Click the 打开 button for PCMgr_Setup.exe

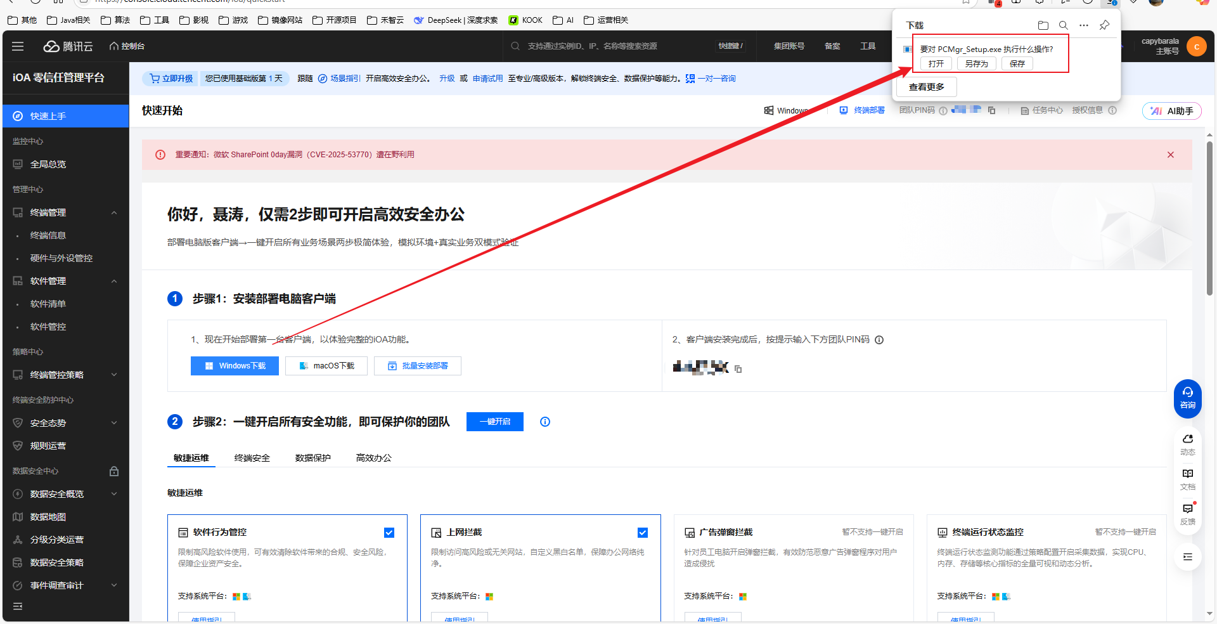coord(936,63)
